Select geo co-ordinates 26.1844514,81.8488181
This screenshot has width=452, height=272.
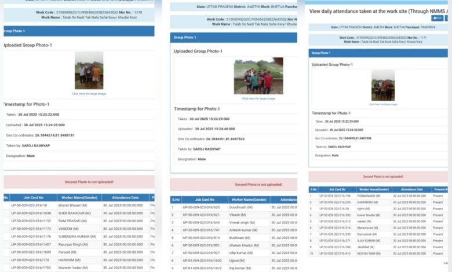[x=55, y=135]
